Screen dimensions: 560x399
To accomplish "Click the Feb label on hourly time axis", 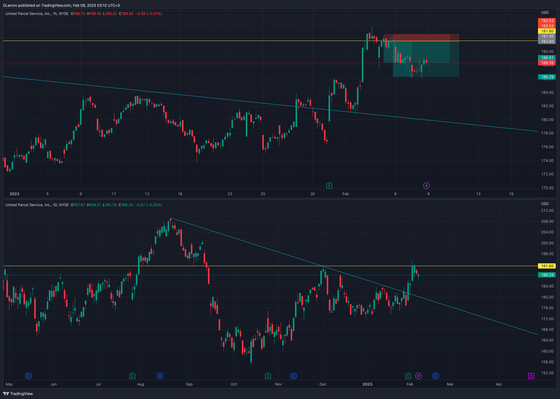I will [346, 194].
